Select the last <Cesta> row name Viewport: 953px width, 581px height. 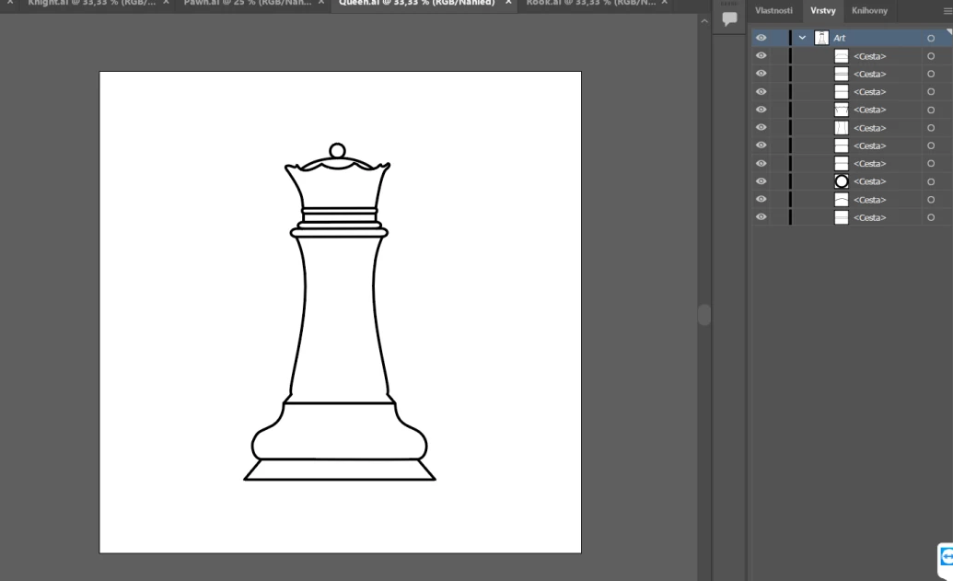click(x=870, y=217)
